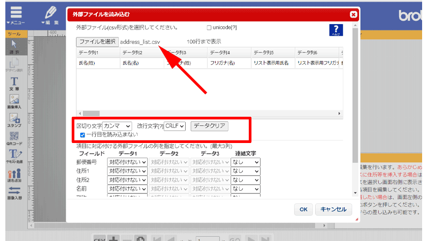Open 名前 連結文字 なし dropdown
The height and width of the screenshot is (241, 428).
coord(246,189)
